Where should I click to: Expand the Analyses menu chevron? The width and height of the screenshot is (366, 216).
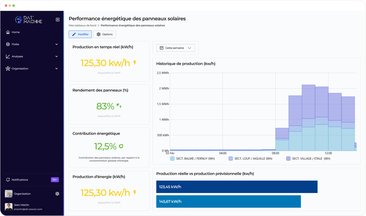(57, 56)
